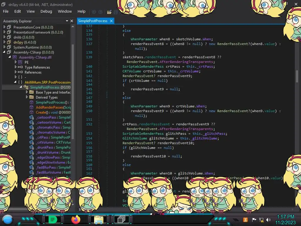
Task: Select the AddRenderPasses method
Action: (x=53, y=107)
